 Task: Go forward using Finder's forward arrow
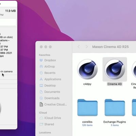(87, 47)
